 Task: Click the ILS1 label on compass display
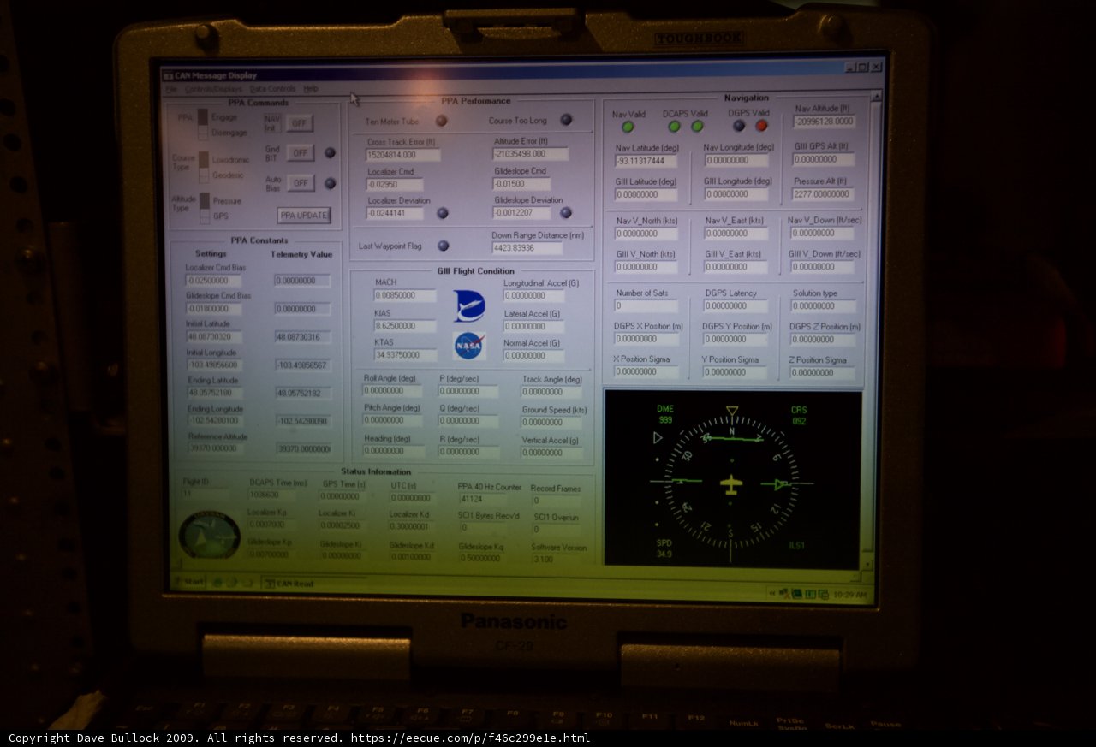(797, 545)
